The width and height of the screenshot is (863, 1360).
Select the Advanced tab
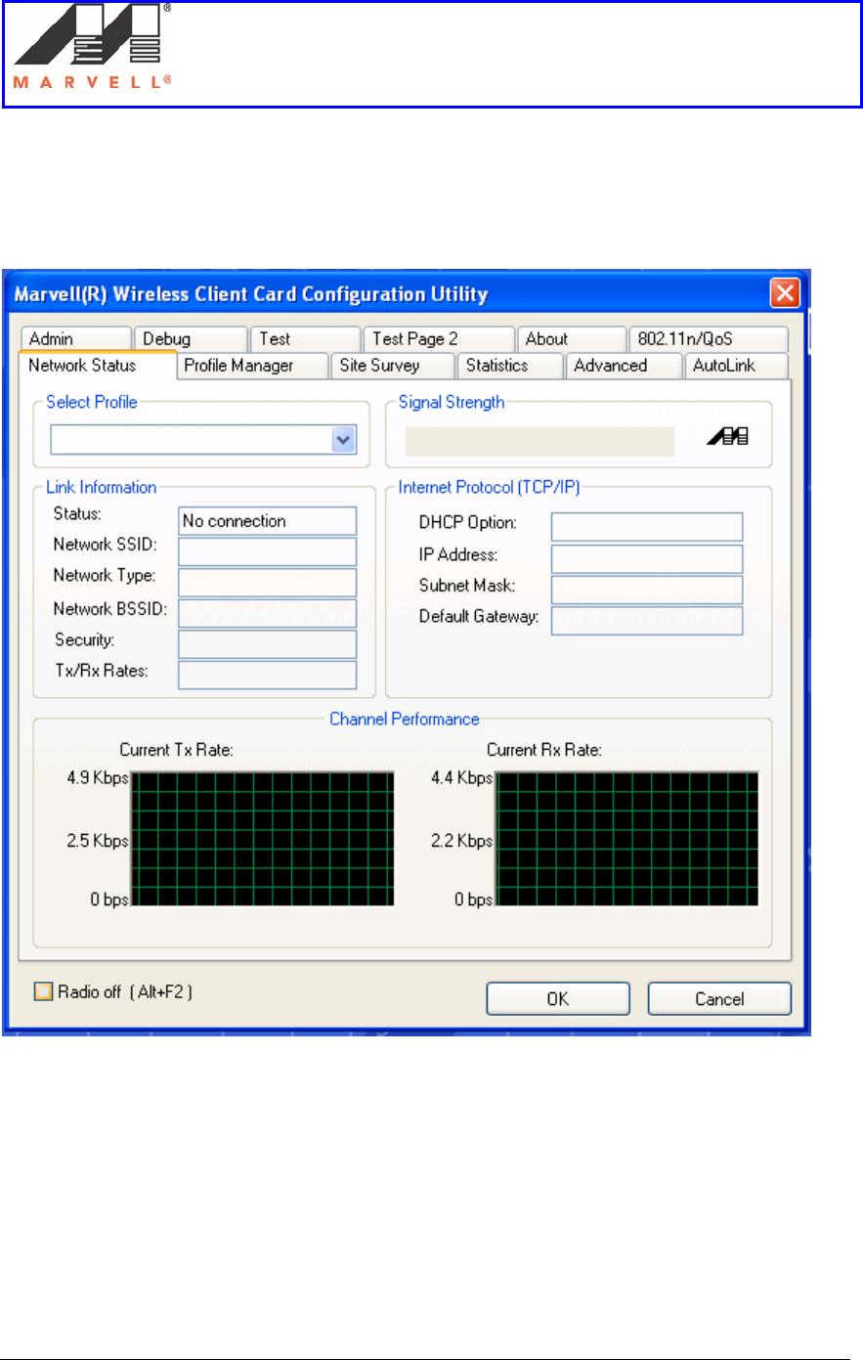coord(624,366)
